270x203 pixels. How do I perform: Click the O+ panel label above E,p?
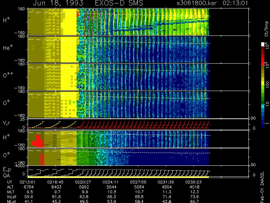pos(6,155)
